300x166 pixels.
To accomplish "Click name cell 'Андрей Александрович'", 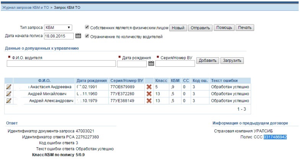I will coord(51,101).
